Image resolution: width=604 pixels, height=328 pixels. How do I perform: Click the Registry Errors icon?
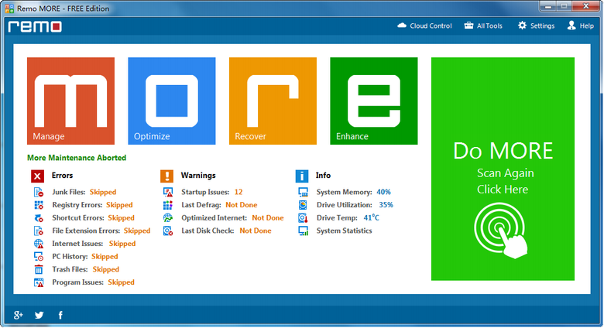(x=38, y=205)
